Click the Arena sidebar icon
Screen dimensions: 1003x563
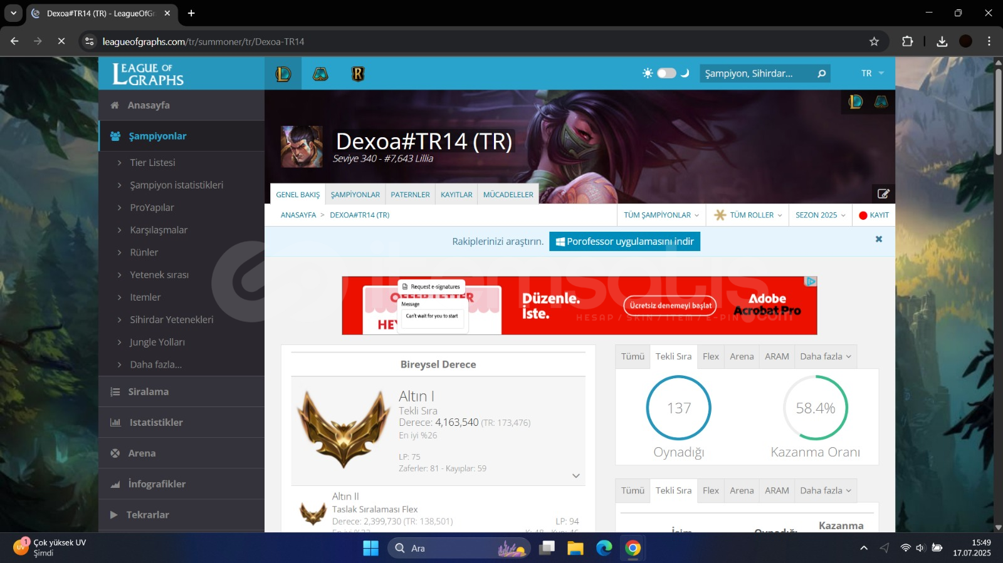pos(115,453)
